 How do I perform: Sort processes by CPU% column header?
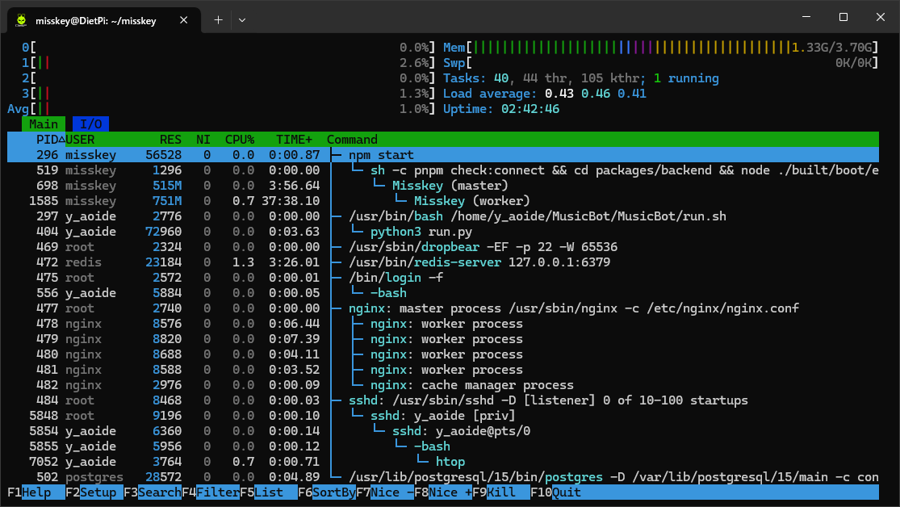(x=240, y=140)
